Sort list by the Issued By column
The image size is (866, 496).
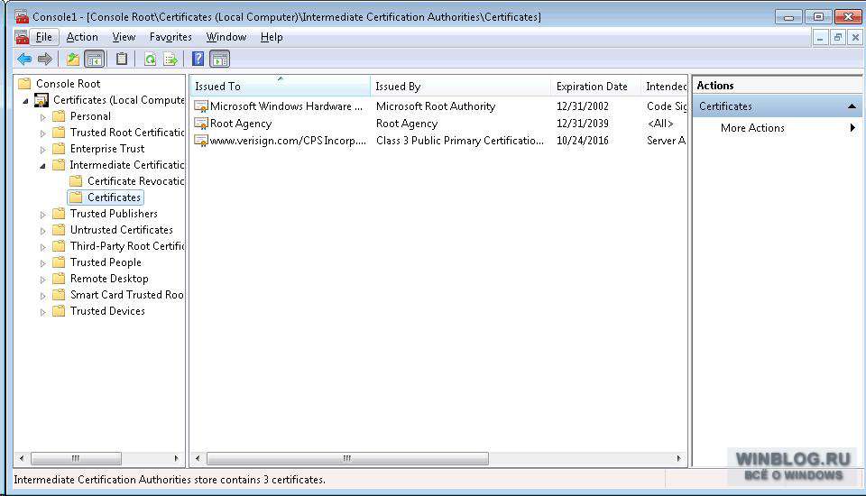461,87
